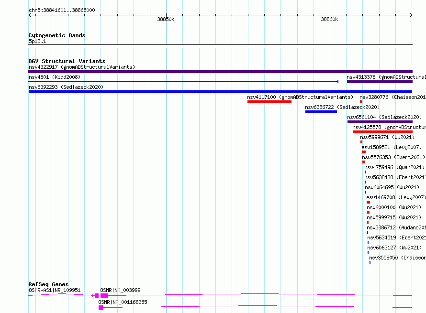Viewport: 426px width, 313px height.
Task: Click the red nsv4117100 variant bar
Action: tap(269, 102)
